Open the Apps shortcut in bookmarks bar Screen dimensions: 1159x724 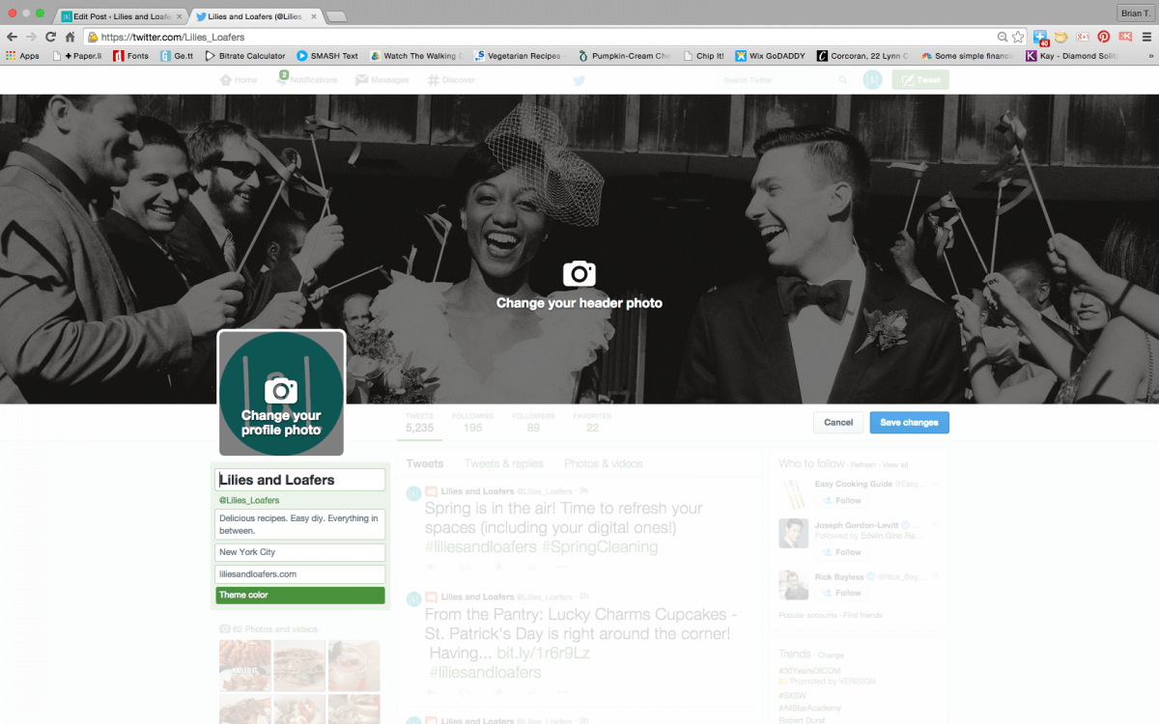[22, 56]
